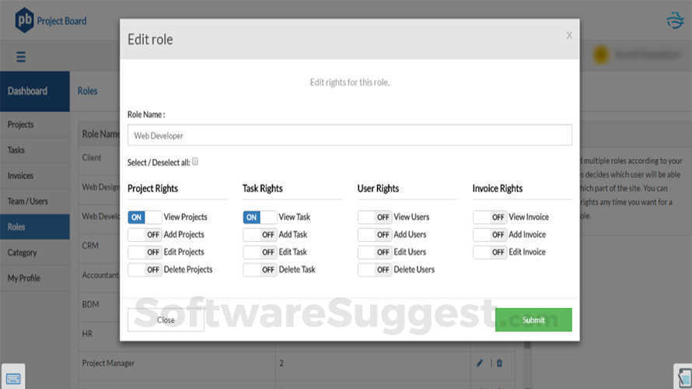Viewport: 692px width, 389px height.
Task: Click the clipboard icon at bottom right corner
Action: [683, 376]
